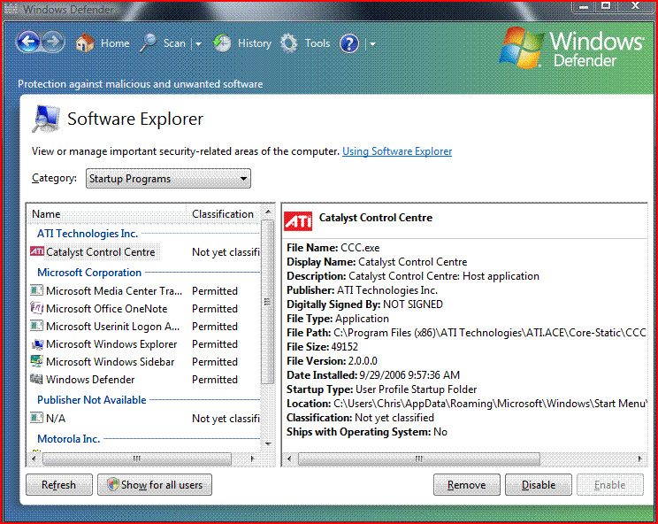
Task: Open the Home house icon
Action: (85, 42)
